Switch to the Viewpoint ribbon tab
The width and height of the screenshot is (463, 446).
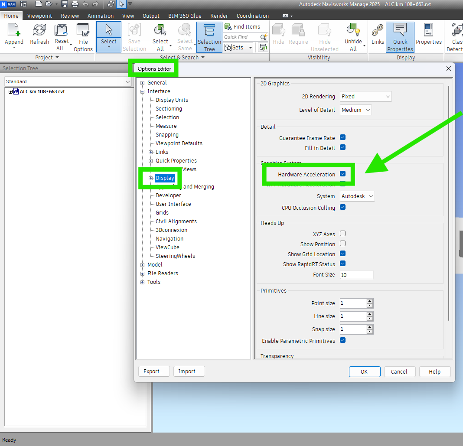(x=39, y=16)
